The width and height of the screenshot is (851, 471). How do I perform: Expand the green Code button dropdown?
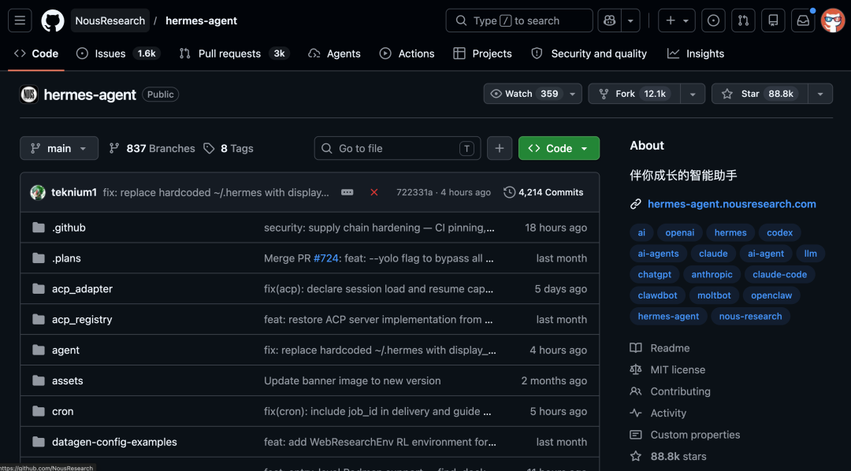pos(584,148)
